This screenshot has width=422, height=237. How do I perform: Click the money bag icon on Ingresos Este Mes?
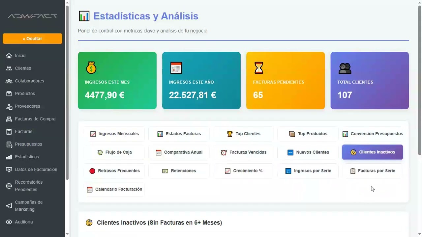click(91, 68)
